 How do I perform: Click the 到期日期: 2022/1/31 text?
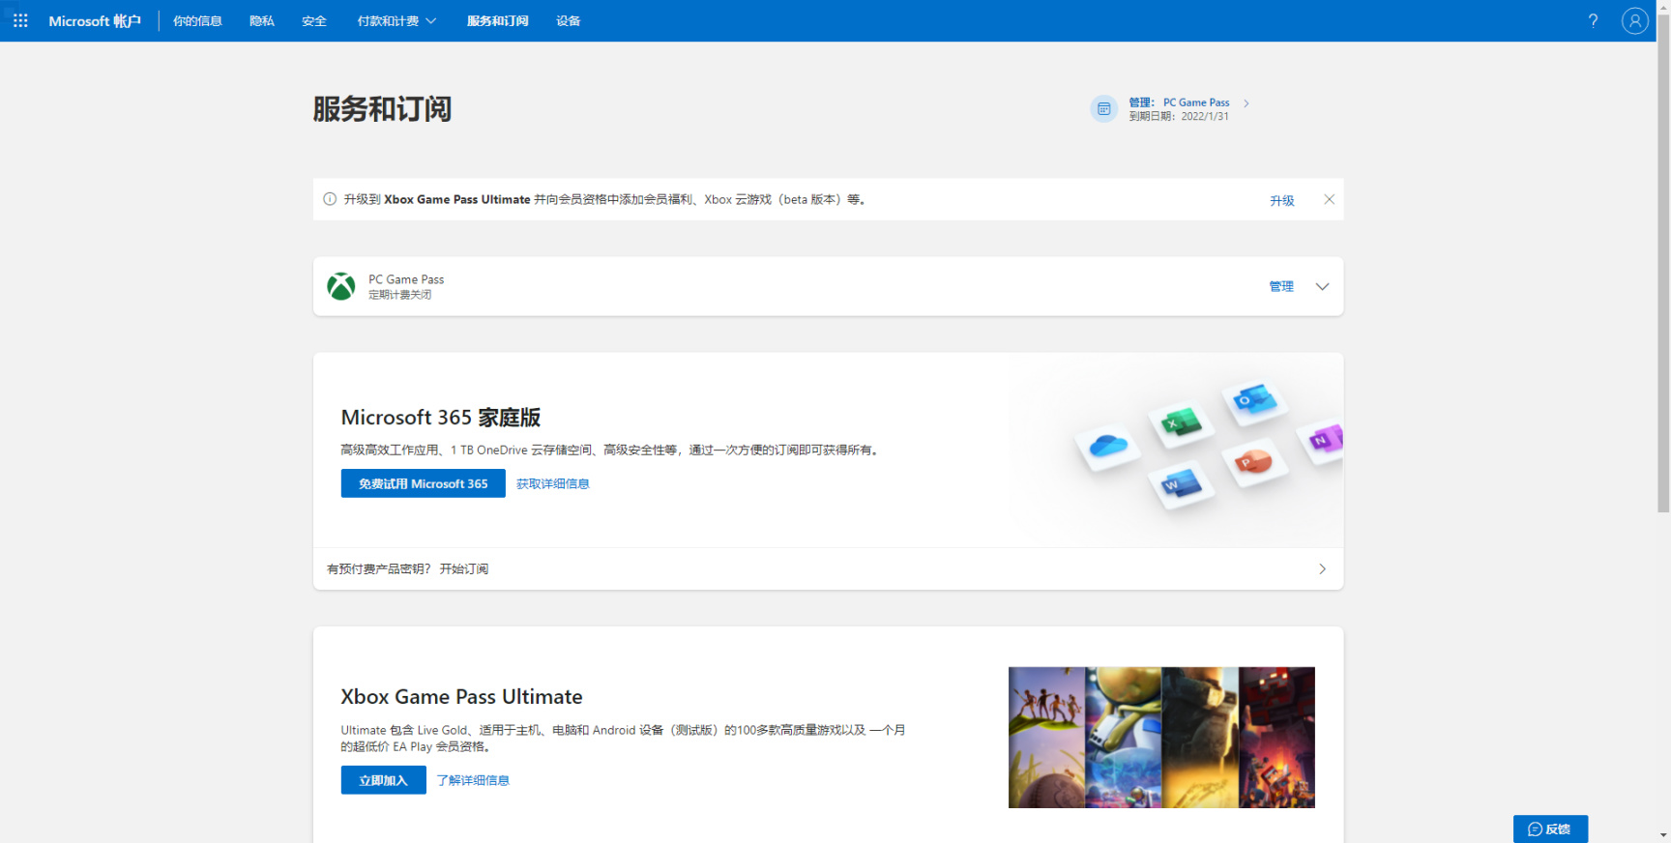point(1179,116)
